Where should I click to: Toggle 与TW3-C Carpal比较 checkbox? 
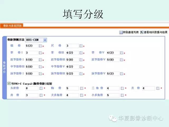pos(9,83)
